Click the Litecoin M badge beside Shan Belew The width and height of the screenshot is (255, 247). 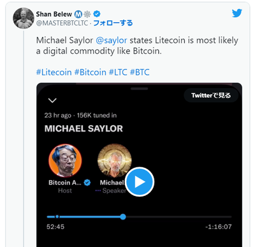[x=78, y=14]
